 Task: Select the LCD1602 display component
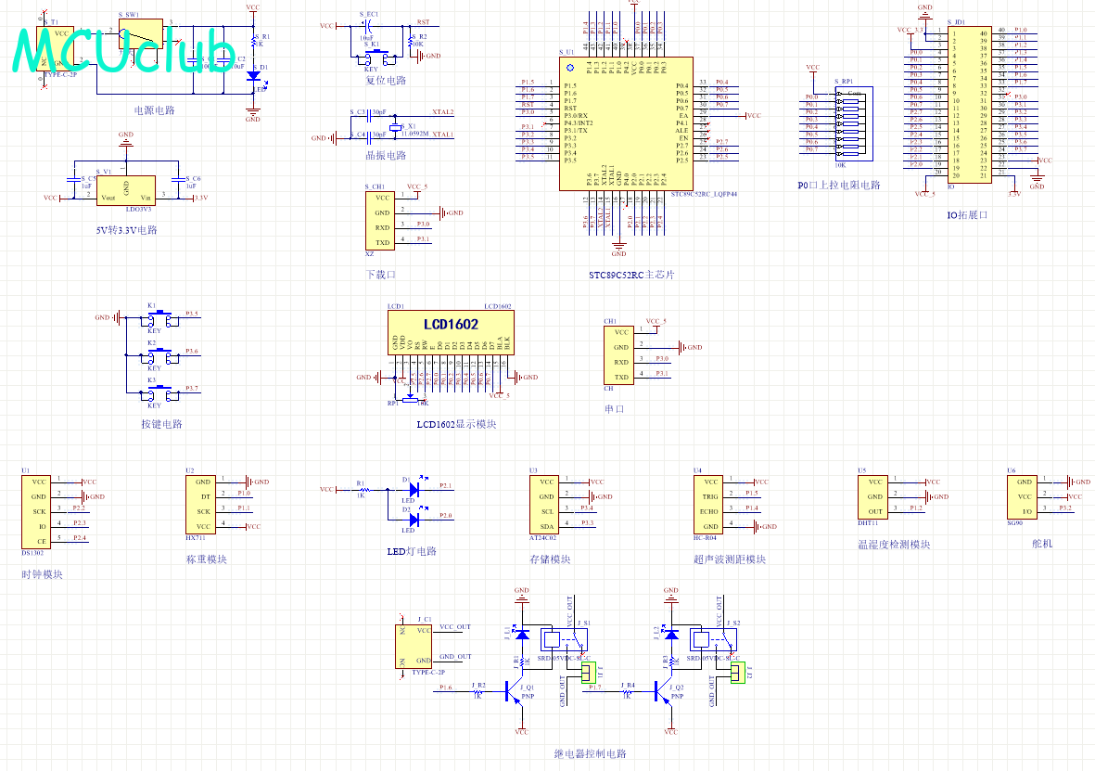(x=451, y=333)
